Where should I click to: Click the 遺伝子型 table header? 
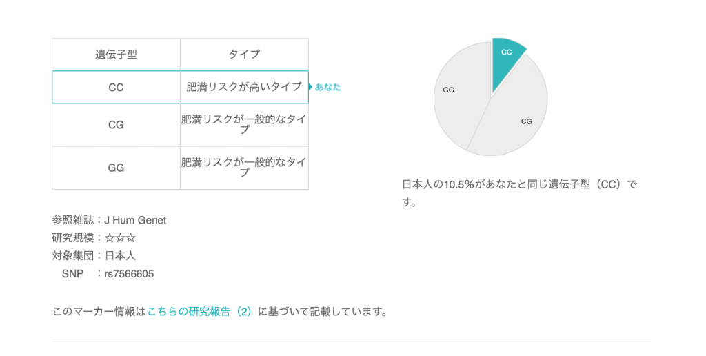(116, 55)
